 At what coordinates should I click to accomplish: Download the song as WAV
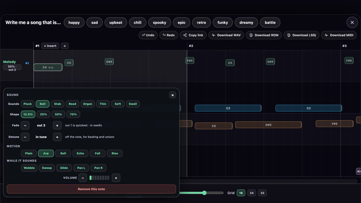click(226, 35)
